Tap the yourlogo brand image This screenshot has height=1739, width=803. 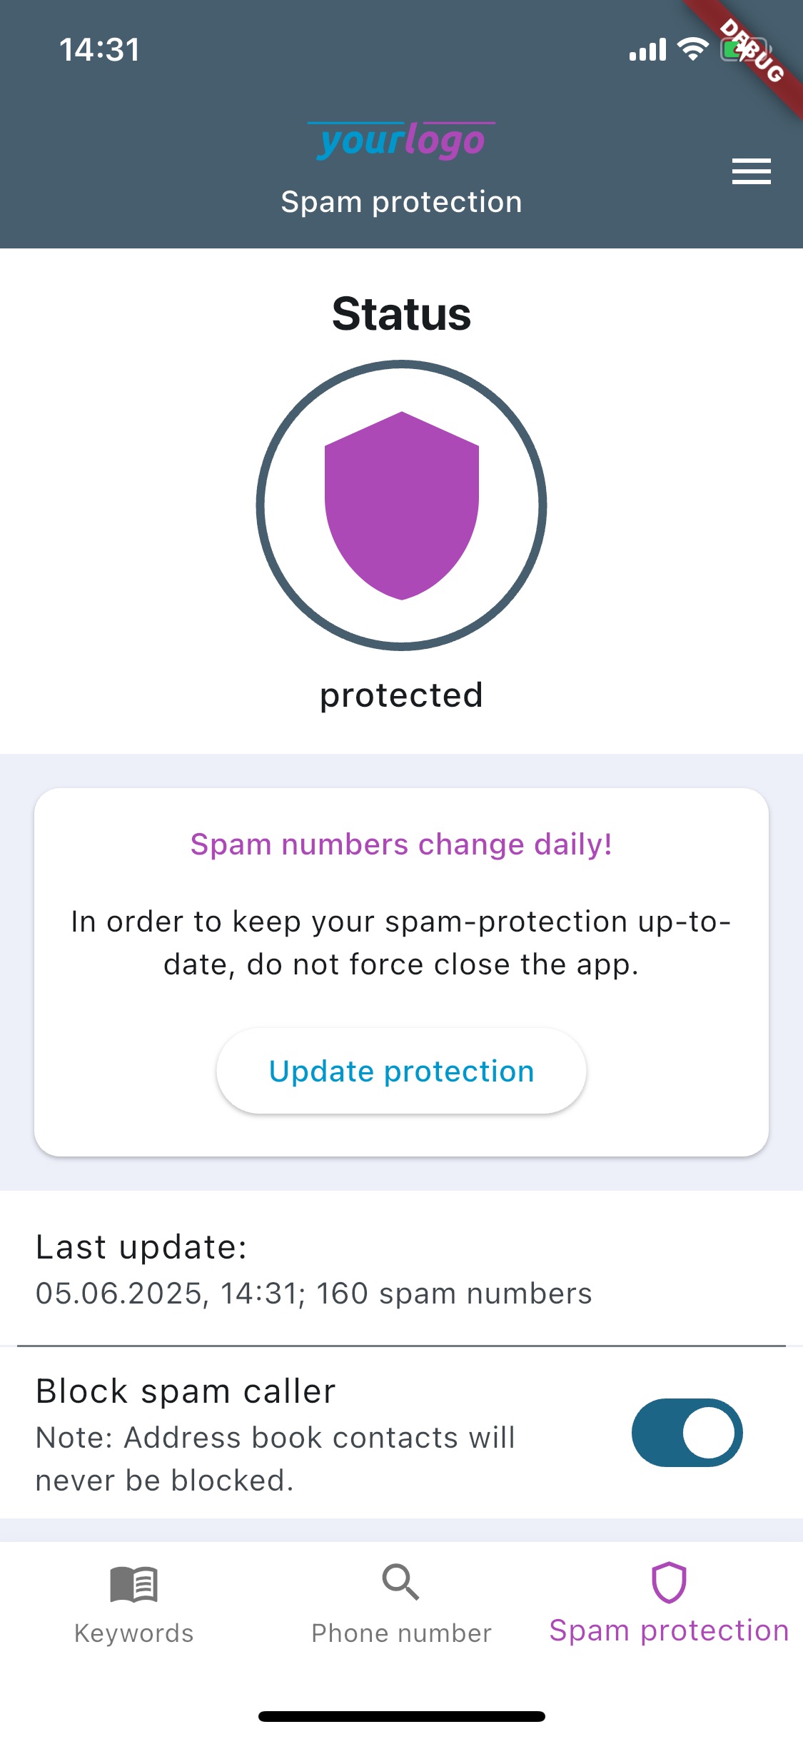pyautogui.click(x=401, y=141)
